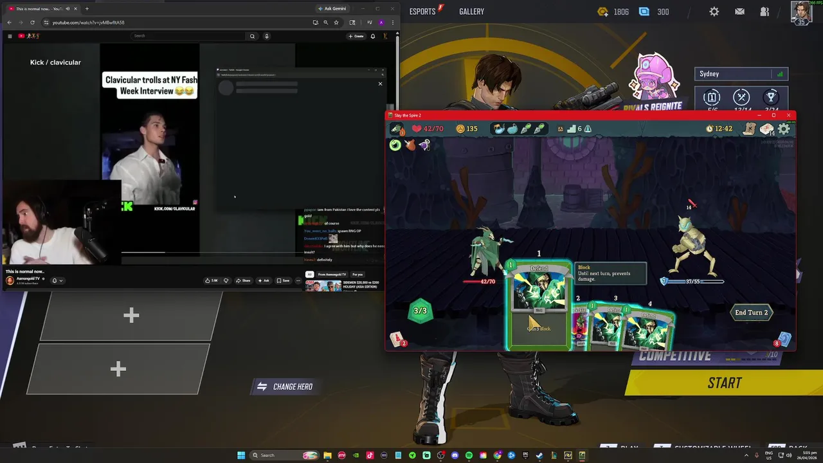
Task: Click the CHANGE HERO button
Action: [285, 386]
